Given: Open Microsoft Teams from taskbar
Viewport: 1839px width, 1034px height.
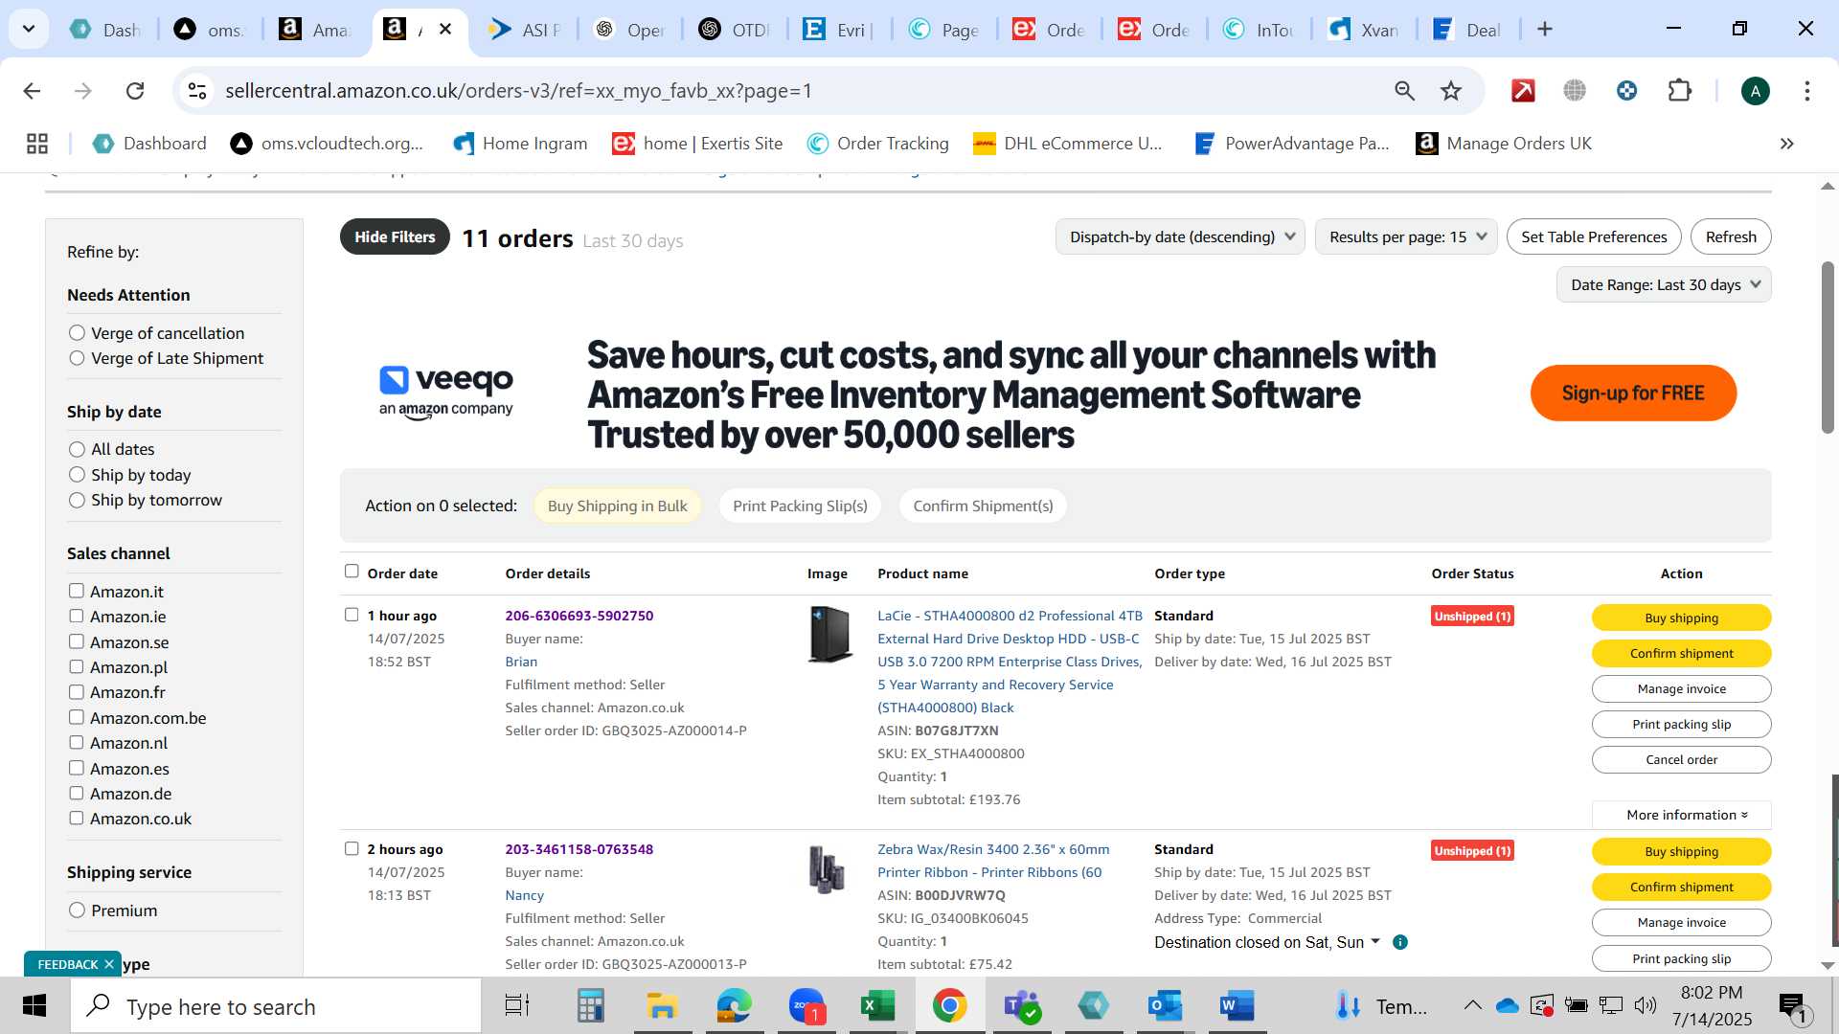Looking at the screenshot, I should pos(1021,1006).
